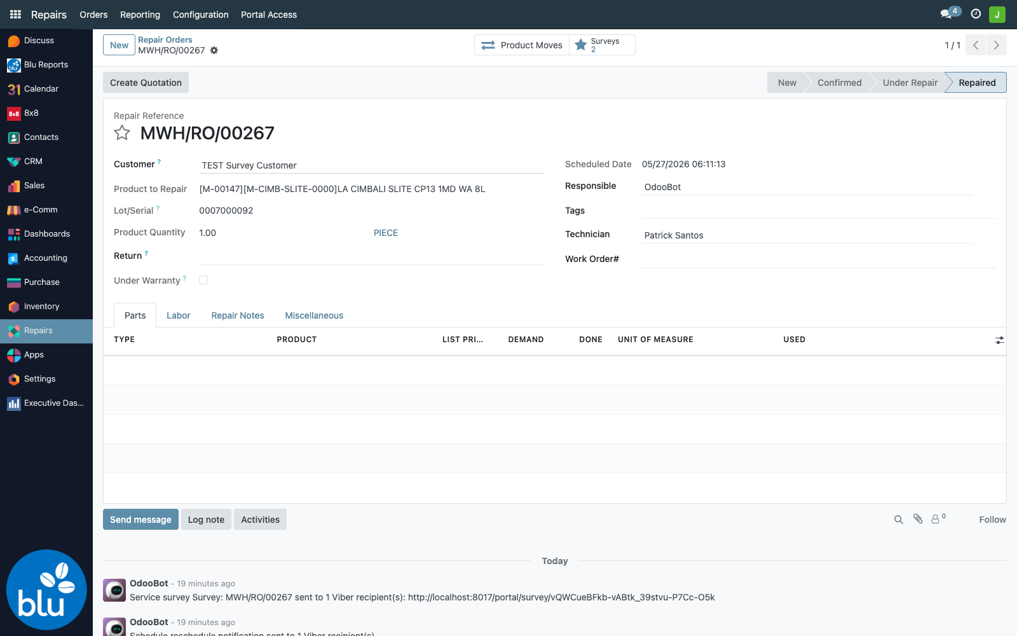The image size is (1017, 636).
Task: Switch to Miscellaneous tab
Action: point(314,315)
